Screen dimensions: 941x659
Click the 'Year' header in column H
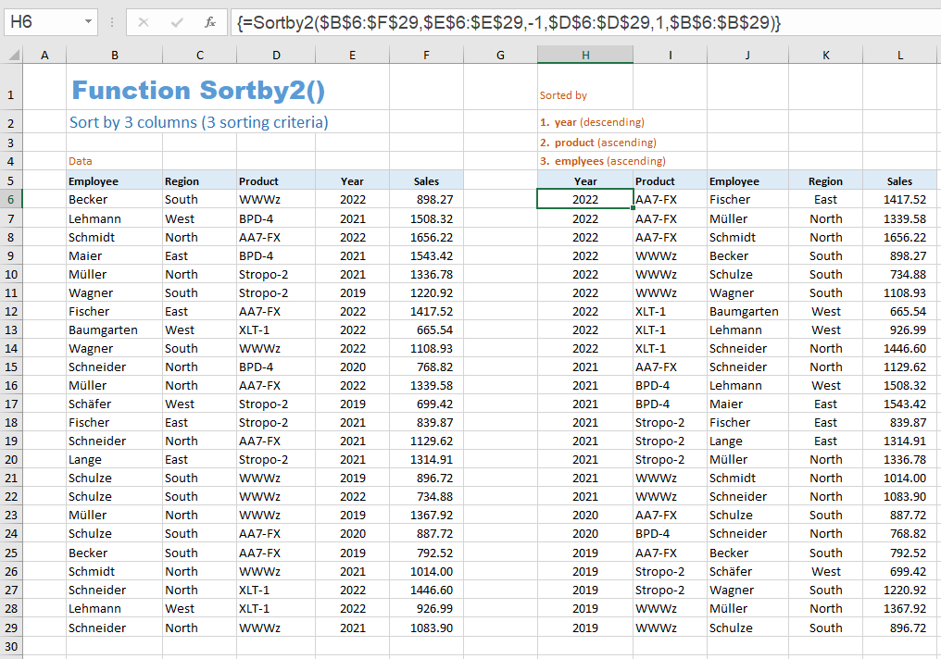pos(585,181)
